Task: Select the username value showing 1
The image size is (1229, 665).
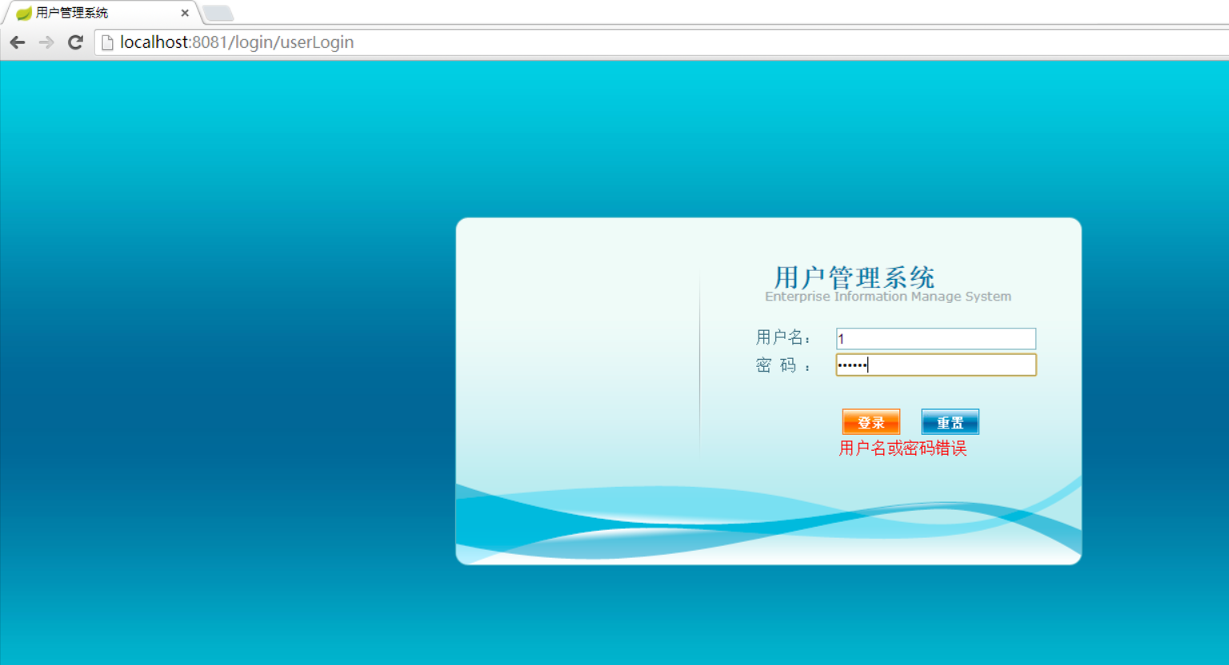Action: point(842,338)
